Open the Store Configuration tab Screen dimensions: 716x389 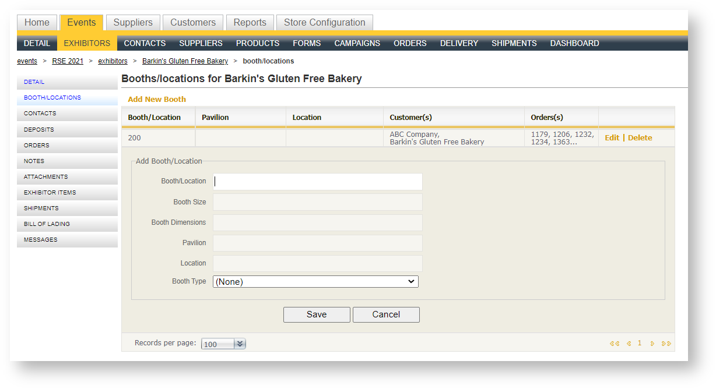click(x=324, y=23)
